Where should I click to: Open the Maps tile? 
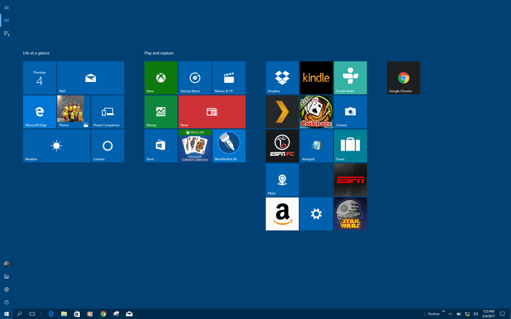pyautogui.click(x=282, y=180)
